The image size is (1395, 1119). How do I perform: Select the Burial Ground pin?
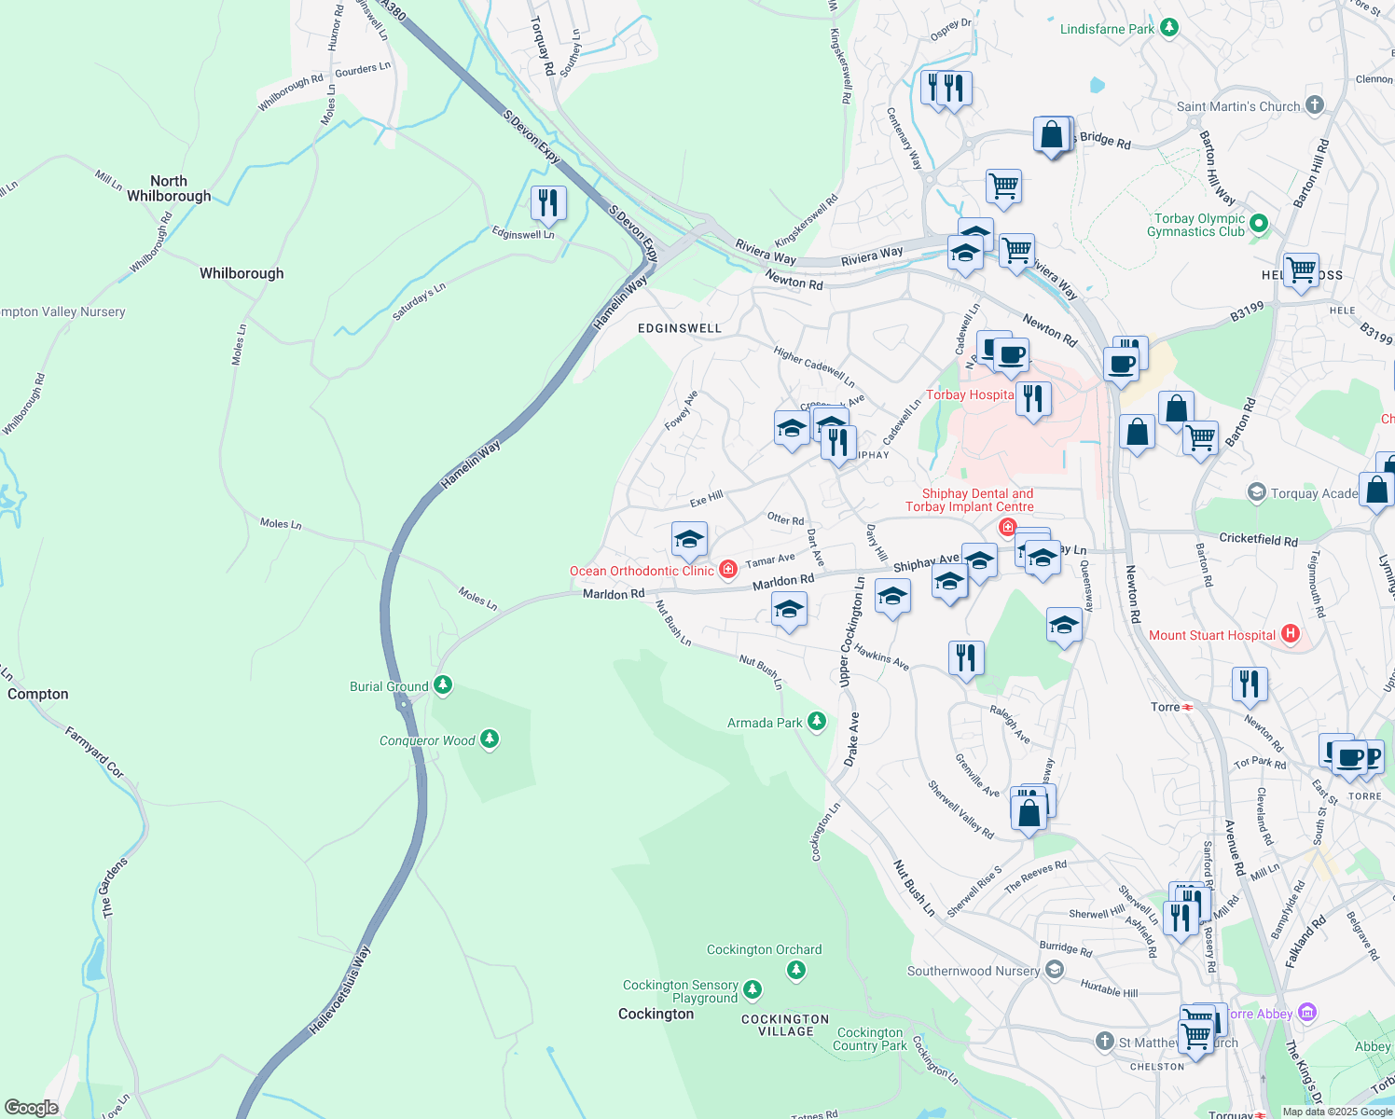click(443, 685)
